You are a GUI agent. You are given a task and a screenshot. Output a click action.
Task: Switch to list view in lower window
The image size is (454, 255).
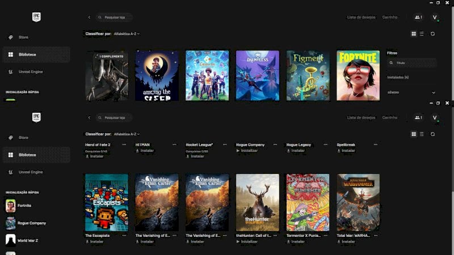tap(422, 134)
